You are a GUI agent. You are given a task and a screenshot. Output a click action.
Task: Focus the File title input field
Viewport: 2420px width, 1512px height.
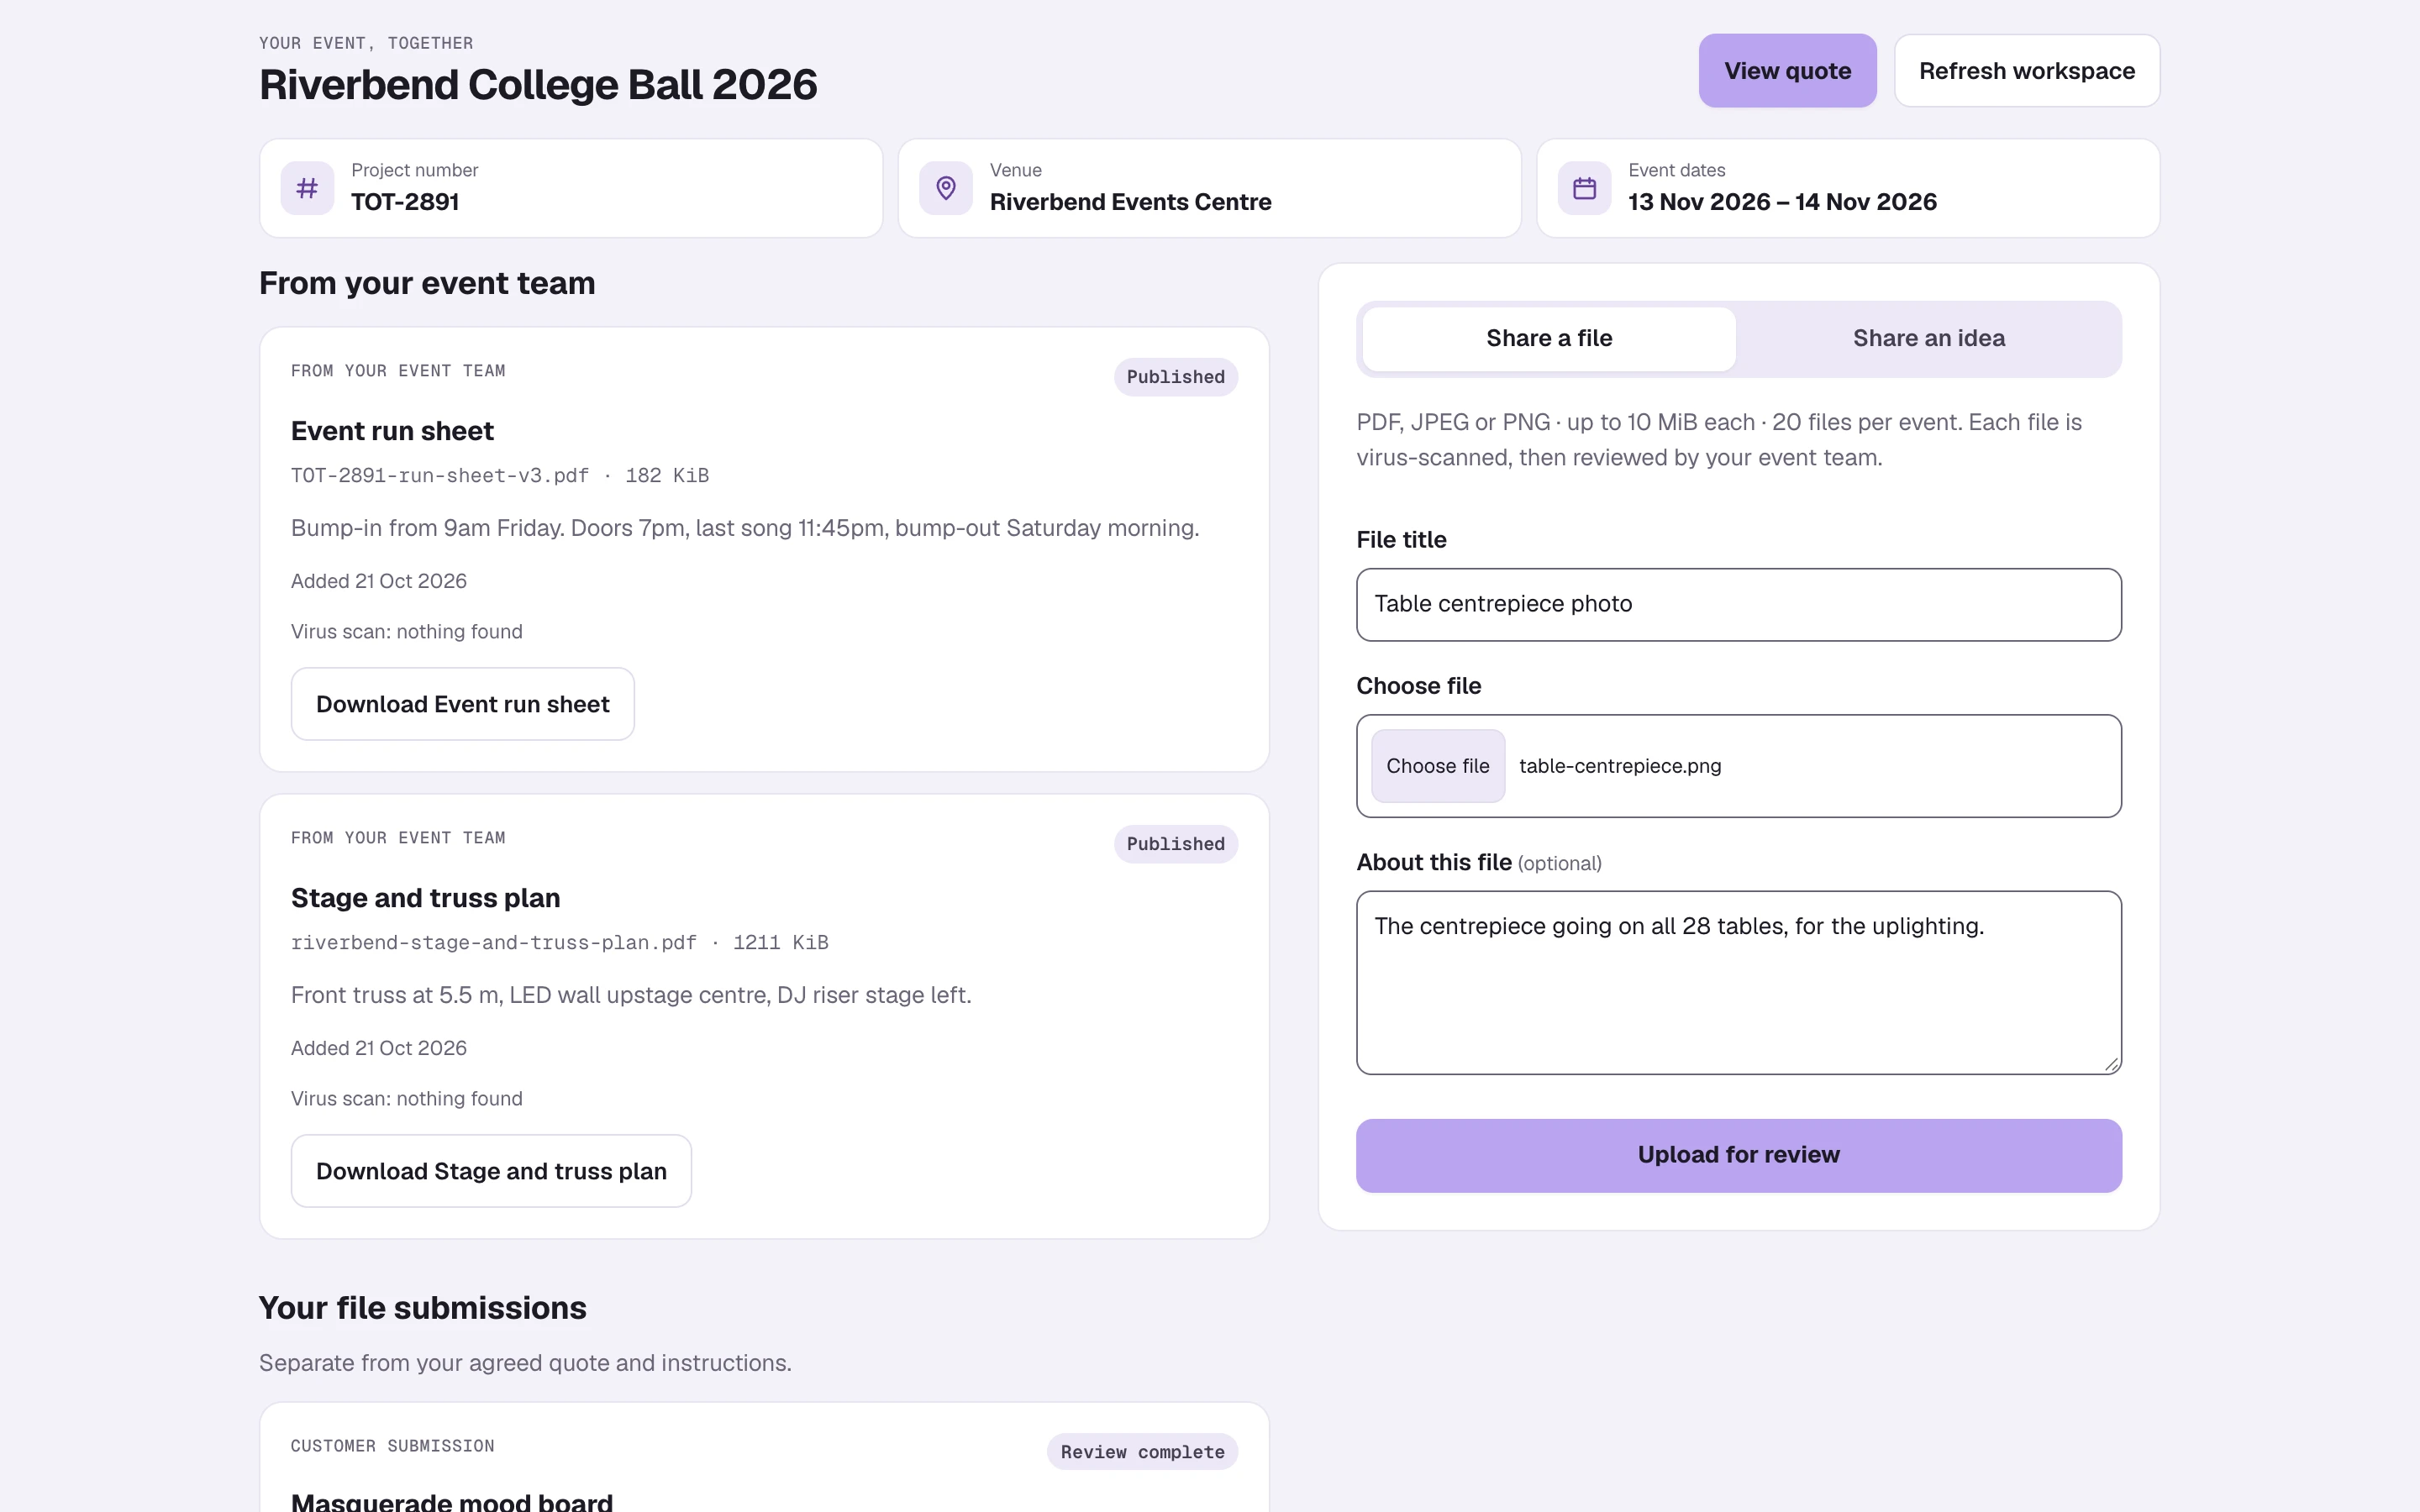pyautogui.click(x=1739, y=605)
